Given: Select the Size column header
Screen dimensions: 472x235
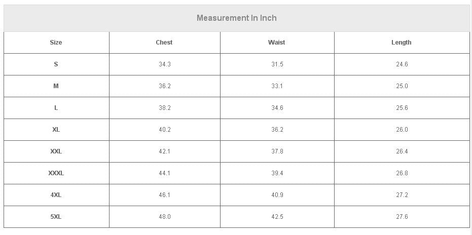Looking at the screenshot, I should coord(56,43).
